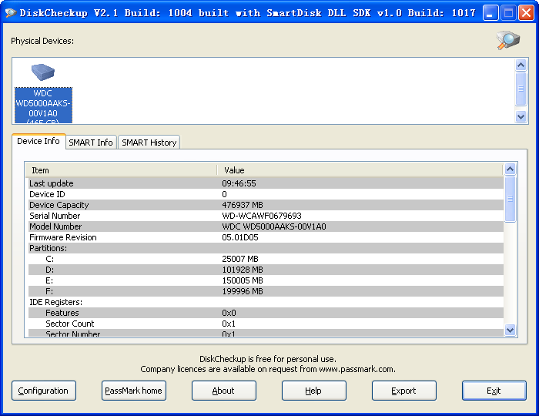This screenshot has width=539, height=416.
Task: Export the disk information
Action: [x=403, y=391]
